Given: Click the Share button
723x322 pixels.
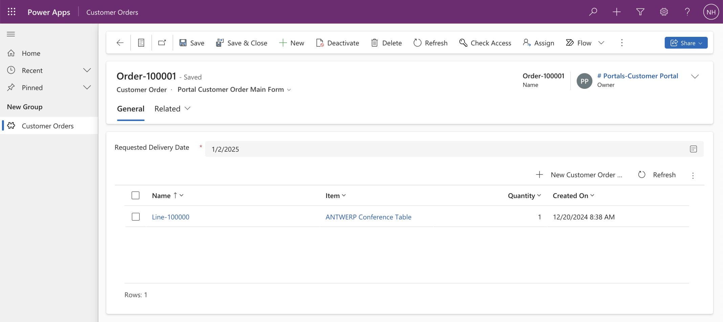Looking at the screenshot, I should 686,43.
